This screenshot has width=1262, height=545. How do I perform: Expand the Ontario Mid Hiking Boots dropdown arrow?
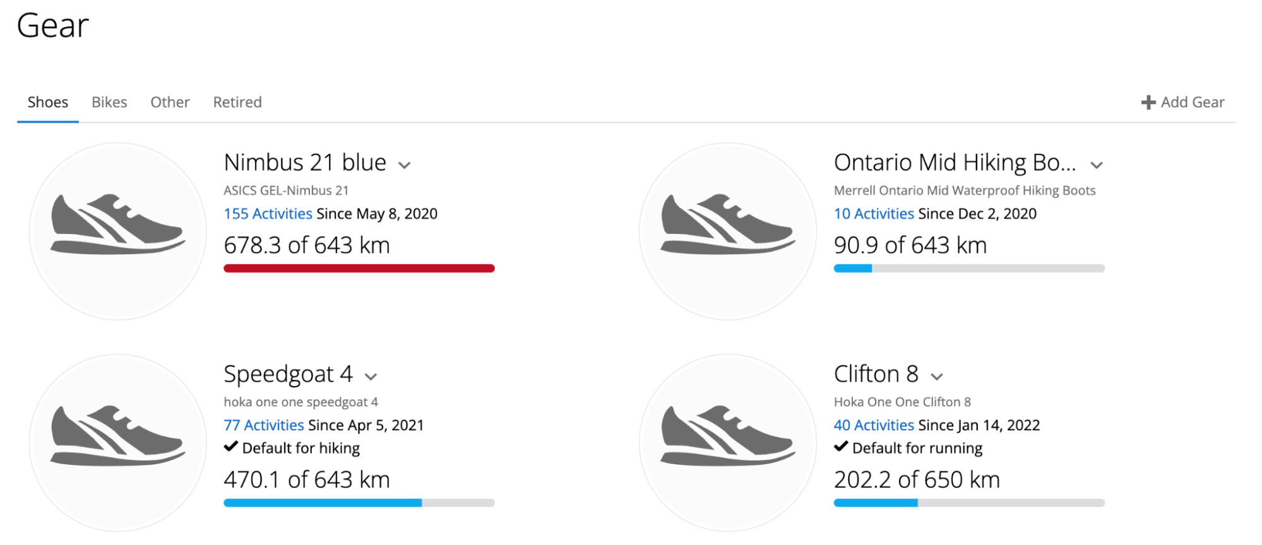(x=1097, y=165)
